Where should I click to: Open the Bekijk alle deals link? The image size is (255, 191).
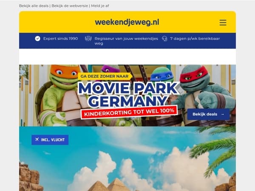(x=34, y=6)
